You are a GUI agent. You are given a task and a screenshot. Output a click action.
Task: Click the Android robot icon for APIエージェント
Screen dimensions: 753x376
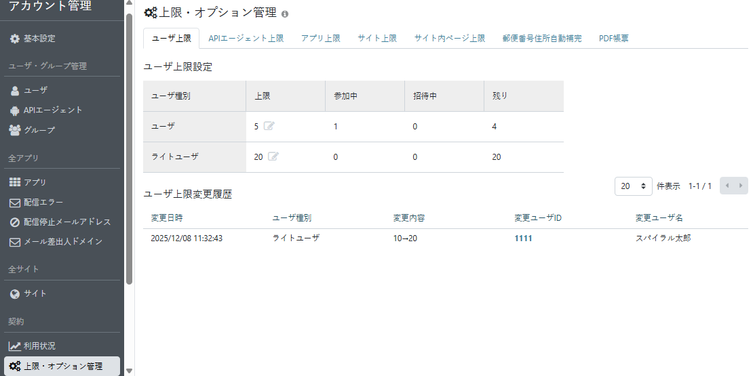click(15, 110)
